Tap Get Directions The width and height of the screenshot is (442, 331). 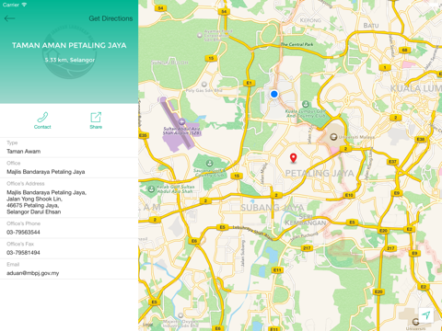pos(110,18)
